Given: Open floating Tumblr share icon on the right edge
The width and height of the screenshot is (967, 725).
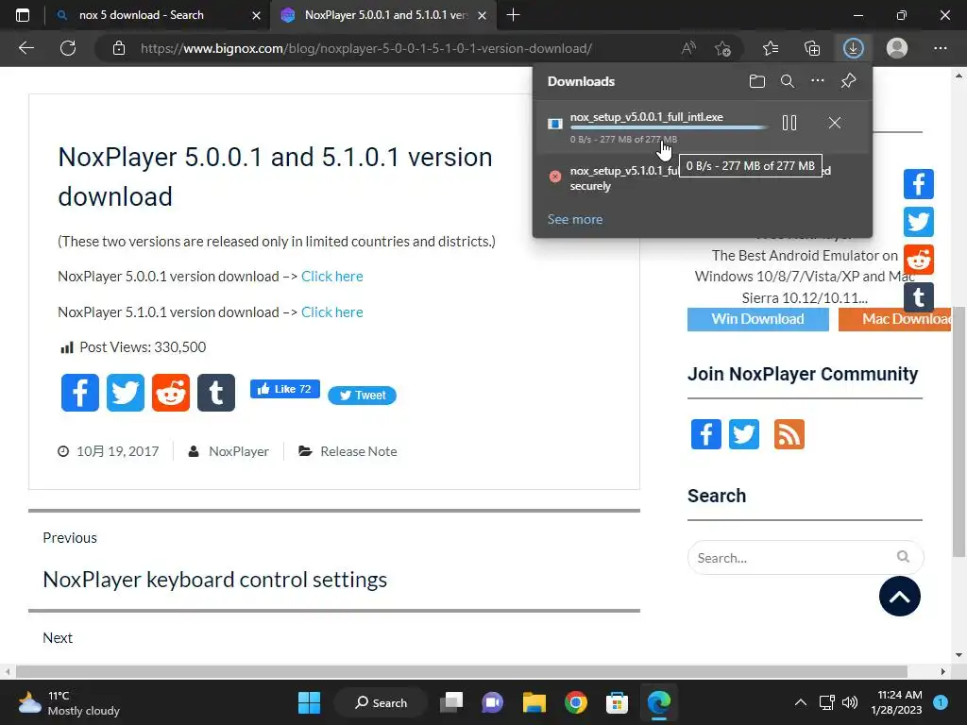Looking at the screenshot, I should click(x=919, y=297).
